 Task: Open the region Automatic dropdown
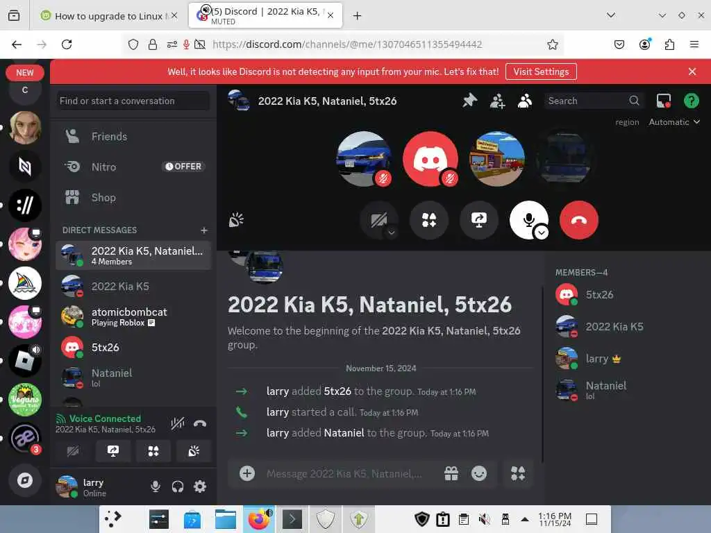674,122
